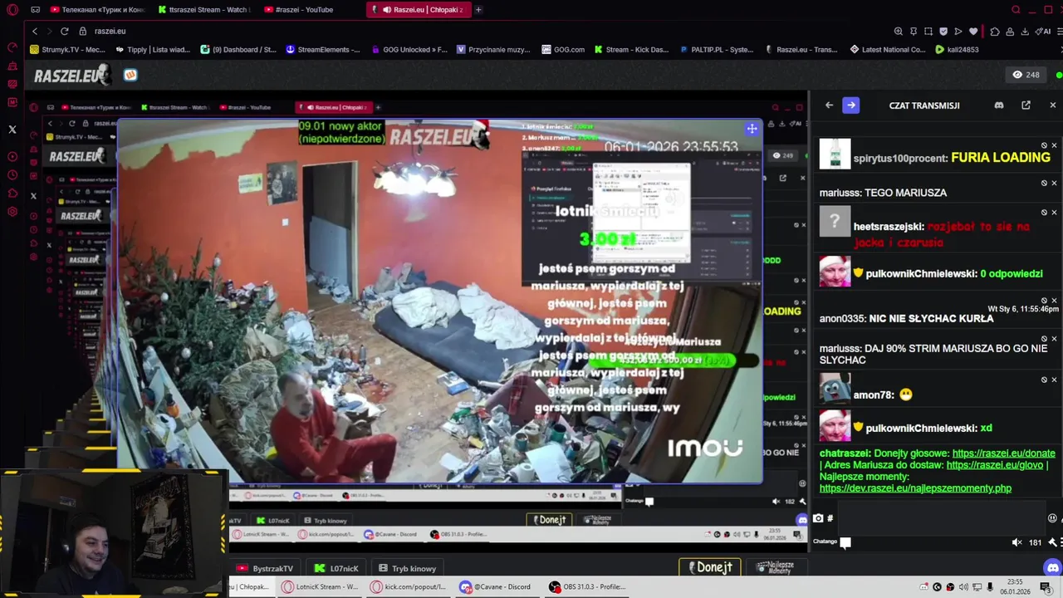Image resolution: width=1063 pixels, height=598 pixels.
Task: Ban heetsraszejski using the message ban icon
Action: (x=1045, y=213)
